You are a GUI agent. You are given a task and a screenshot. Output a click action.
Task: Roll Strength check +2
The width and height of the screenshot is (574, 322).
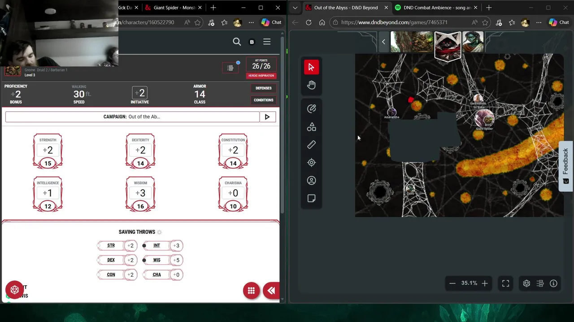48,150
